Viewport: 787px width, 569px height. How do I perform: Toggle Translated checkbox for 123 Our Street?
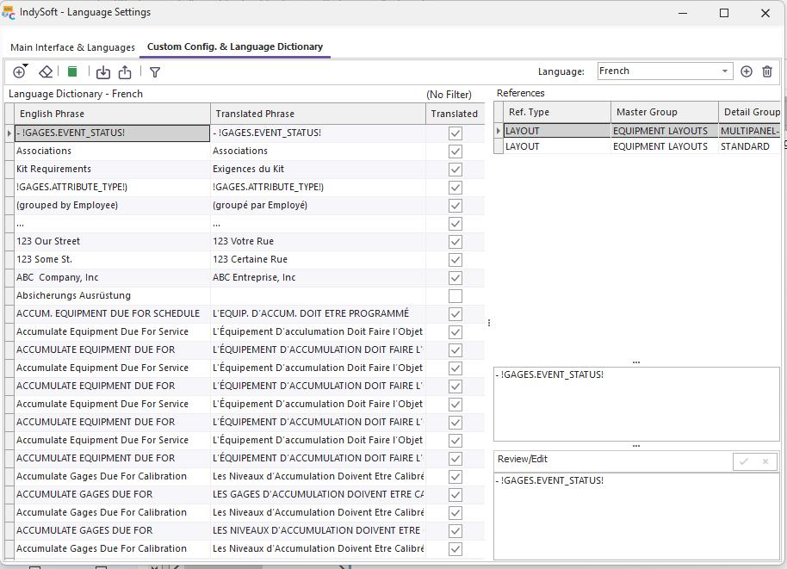[455, 242]
